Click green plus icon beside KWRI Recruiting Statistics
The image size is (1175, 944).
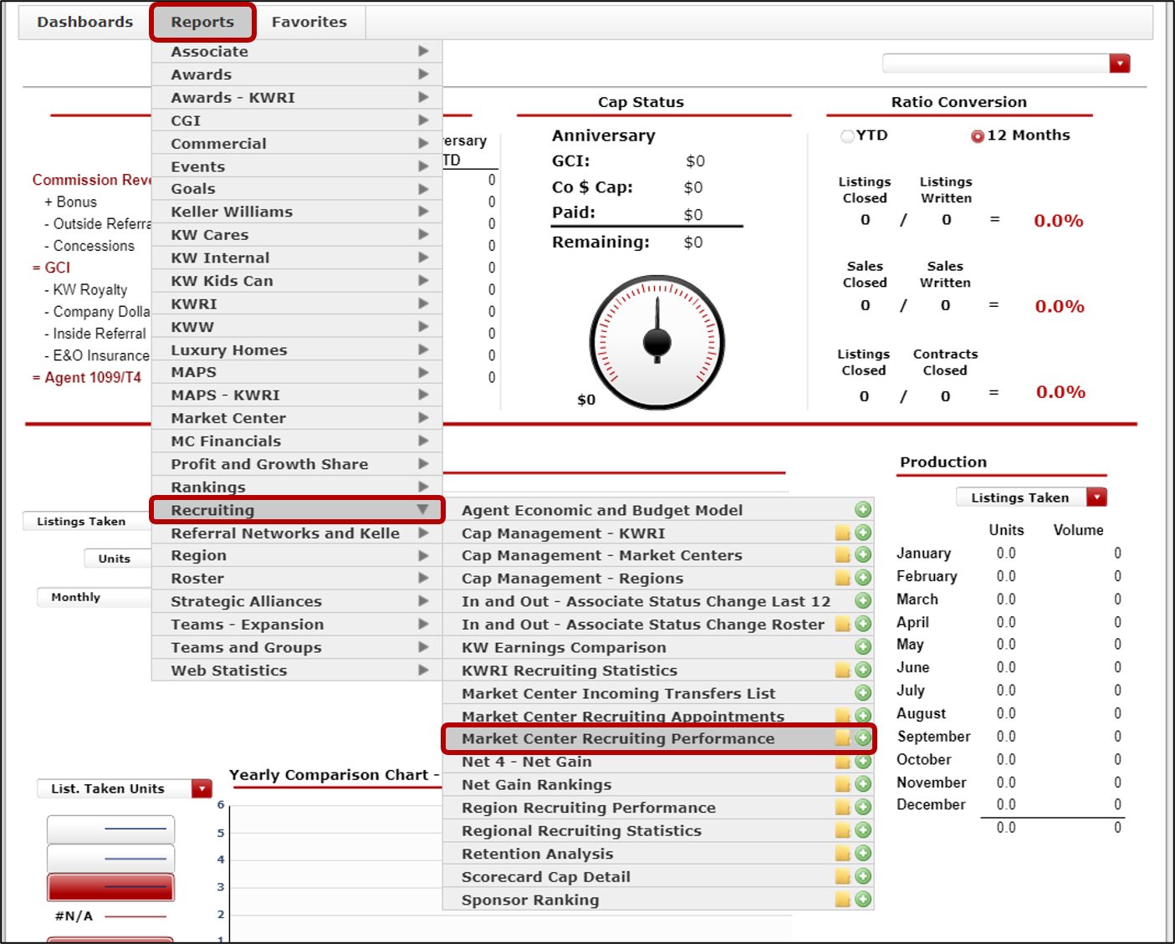pyautogui.click(x=863, y=670)
